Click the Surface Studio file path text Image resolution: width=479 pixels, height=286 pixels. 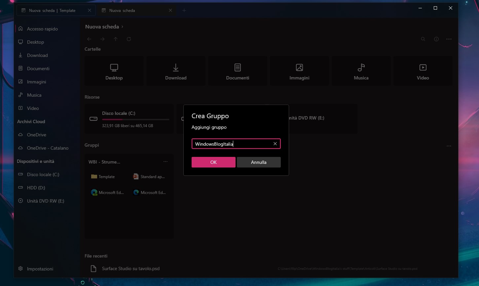coord(348,269)
